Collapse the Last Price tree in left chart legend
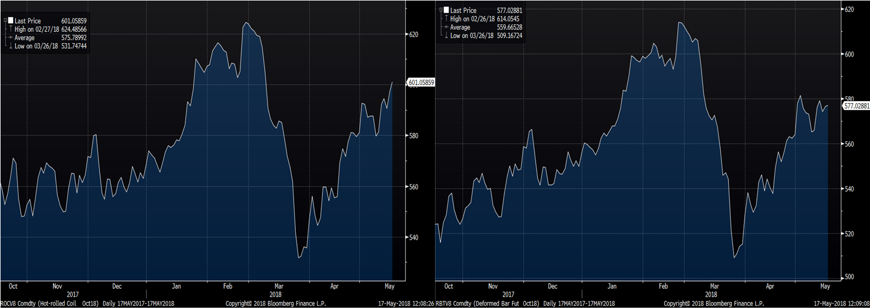 click(5, 21)
